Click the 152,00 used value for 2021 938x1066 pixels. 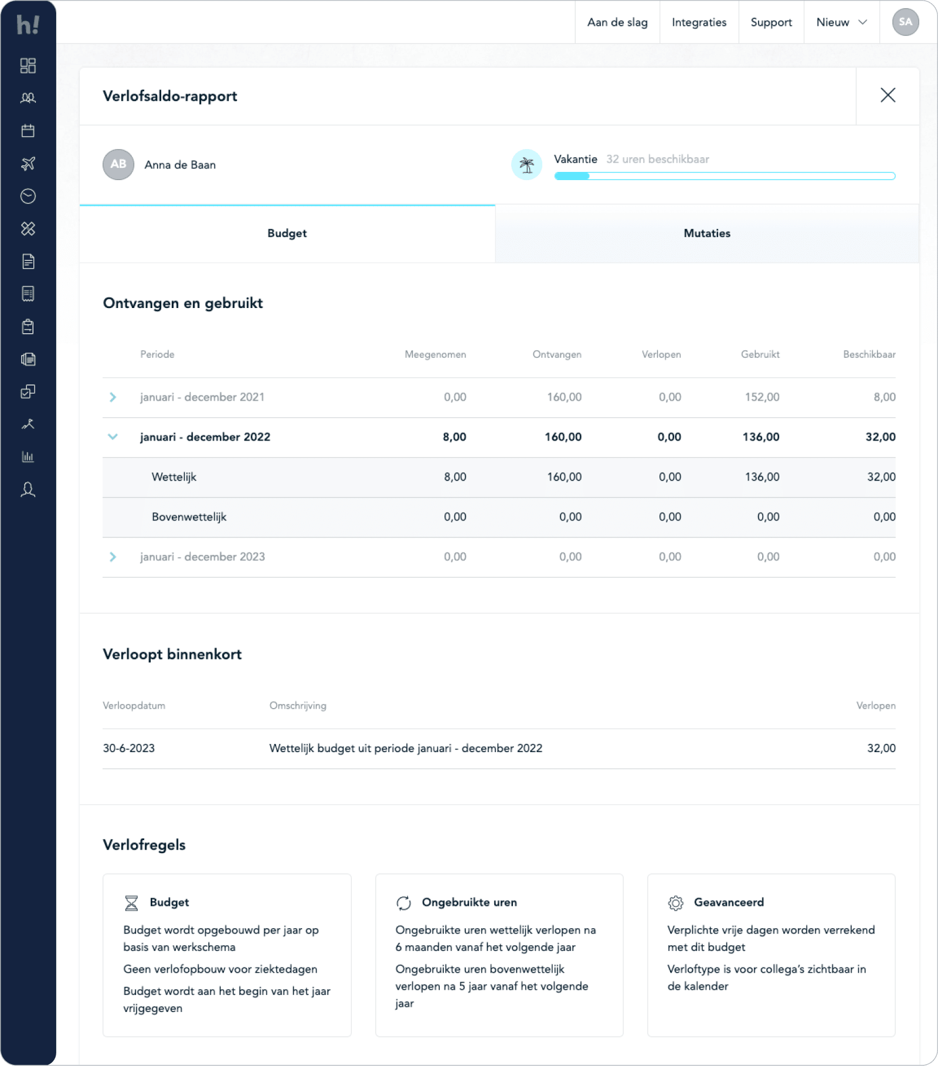(762, 397)
